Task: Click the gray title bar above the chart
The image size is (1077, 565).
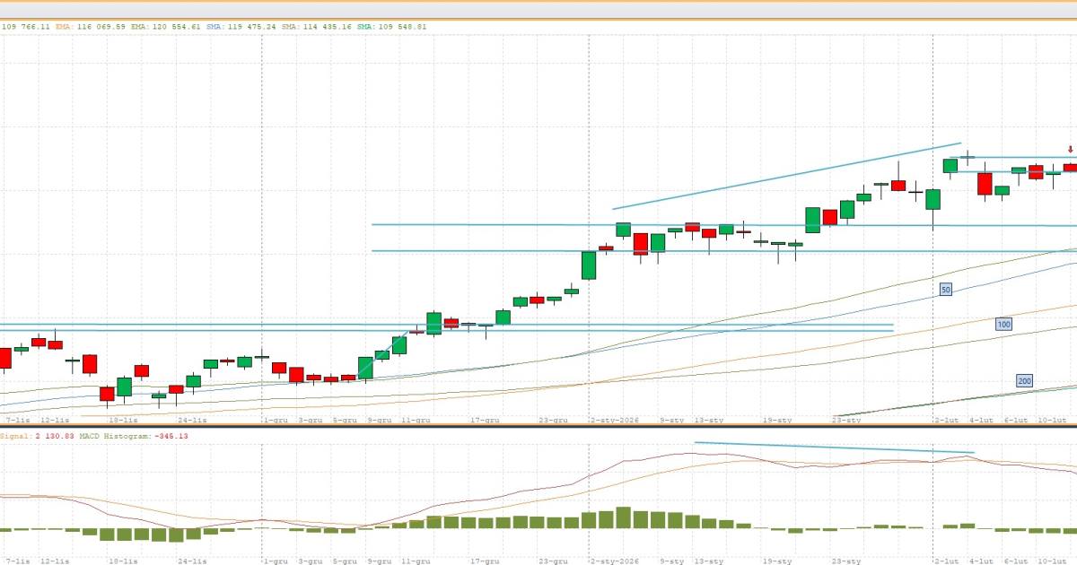Action: (538, 9)
